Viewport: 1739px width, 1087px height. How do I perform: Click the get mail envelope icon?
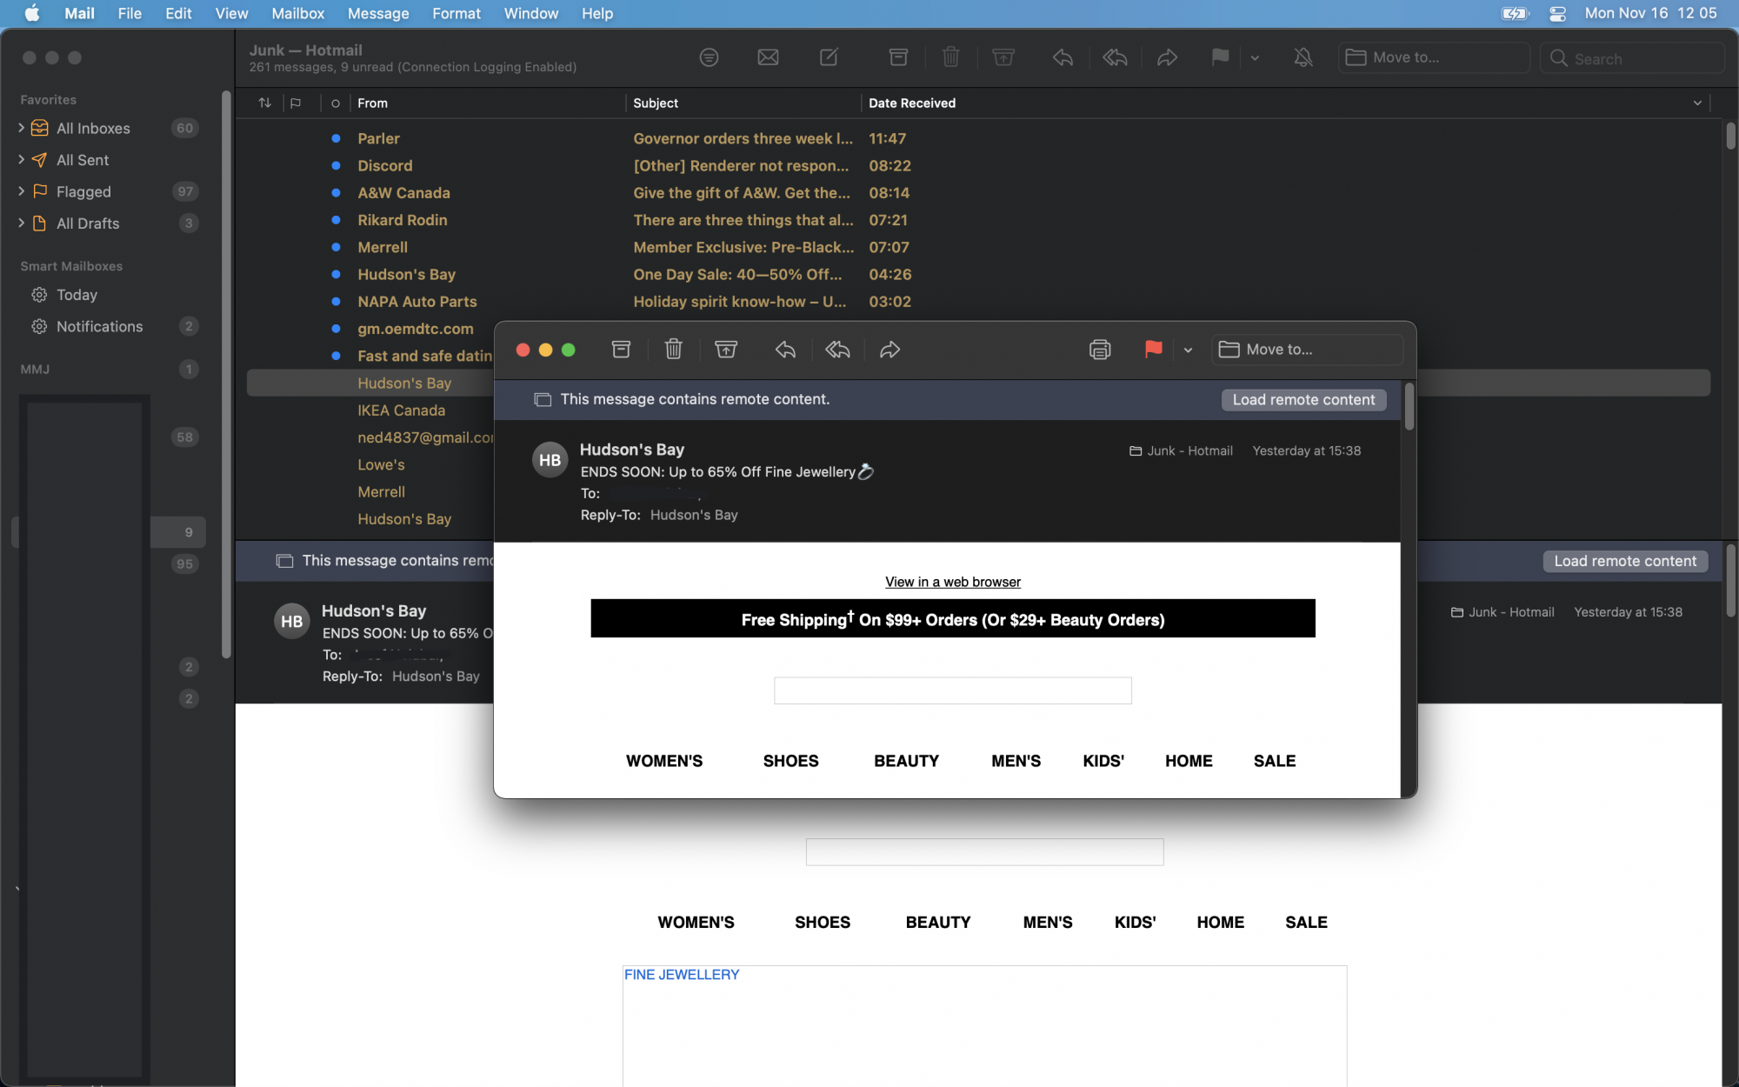point(768,57)
